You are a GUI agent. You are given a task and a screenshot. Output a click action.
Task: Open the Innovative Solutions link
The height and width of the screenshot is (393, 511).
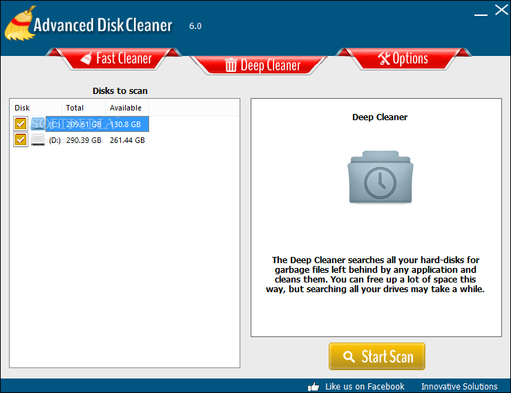459,387
